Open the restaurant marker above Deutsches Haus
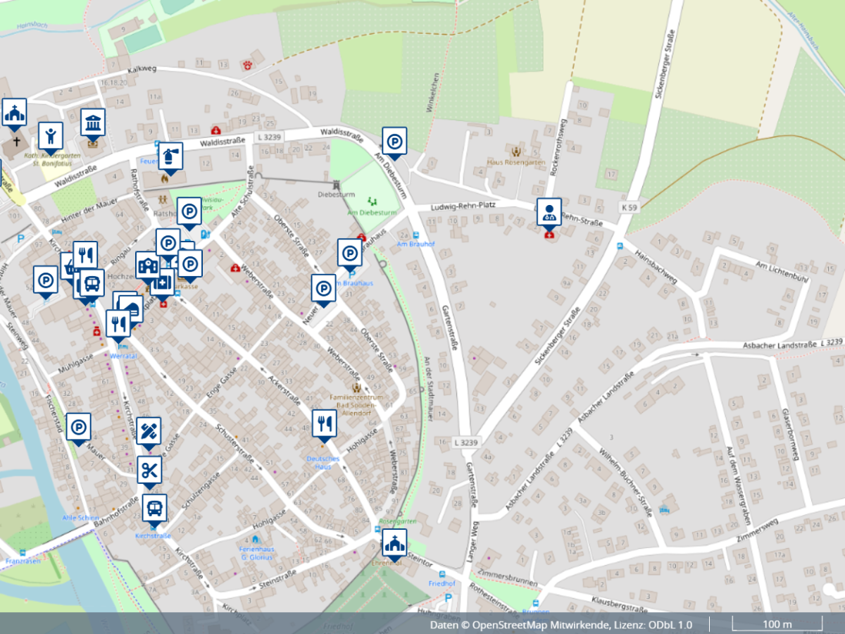The image size is (845, 634). click(325, 423)
